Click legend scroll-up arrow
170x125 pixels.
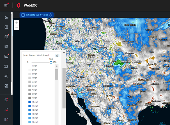click(x=56, y=66)
